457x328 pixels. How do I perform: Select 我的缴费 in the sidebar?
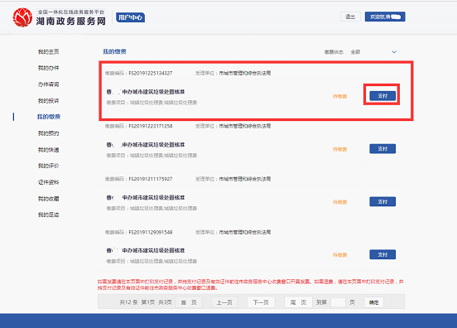point(48,117)
